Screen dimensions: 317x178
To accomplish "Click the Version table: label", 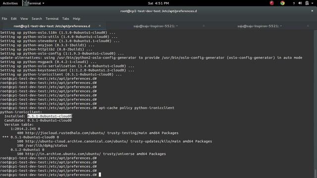I will click(x=19, y=125).
